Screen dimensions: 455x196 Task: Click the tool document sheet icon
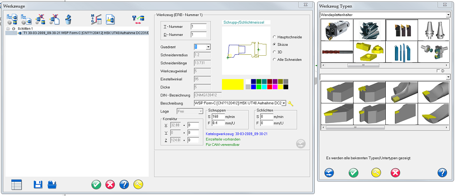[x=110, y=19]
